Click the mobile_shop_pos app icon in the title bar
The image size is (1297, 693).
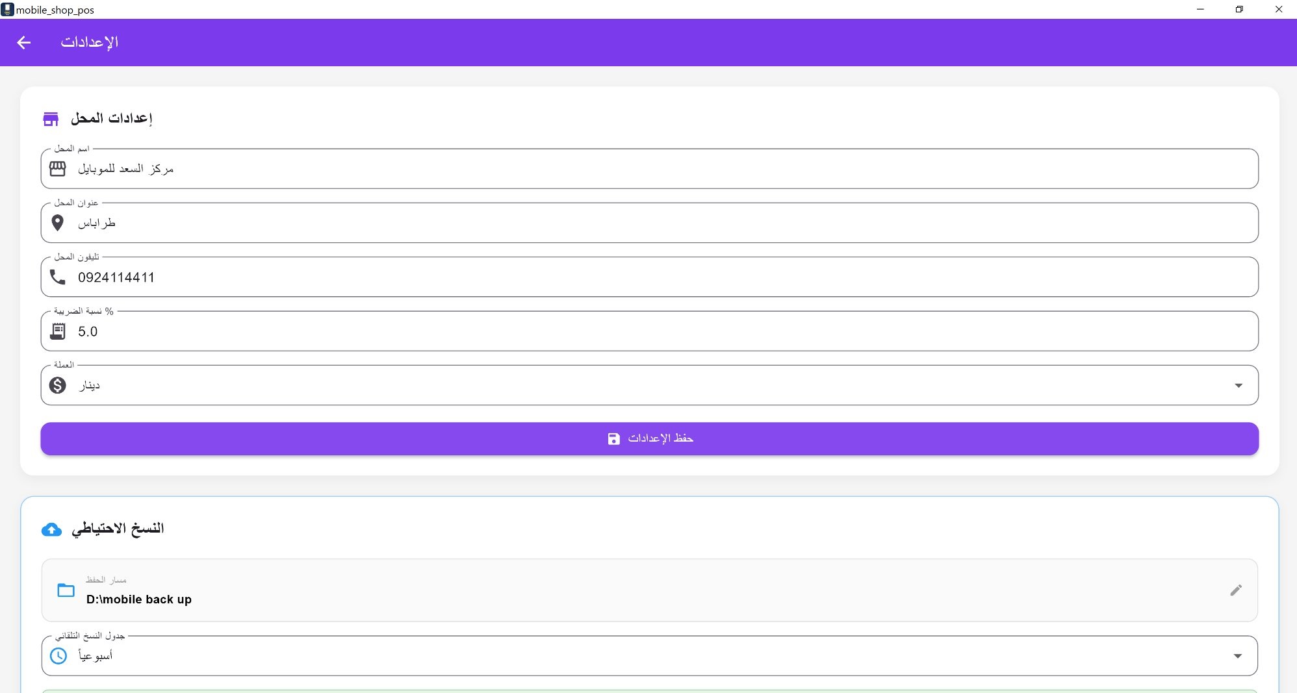[x=7, y=9]
